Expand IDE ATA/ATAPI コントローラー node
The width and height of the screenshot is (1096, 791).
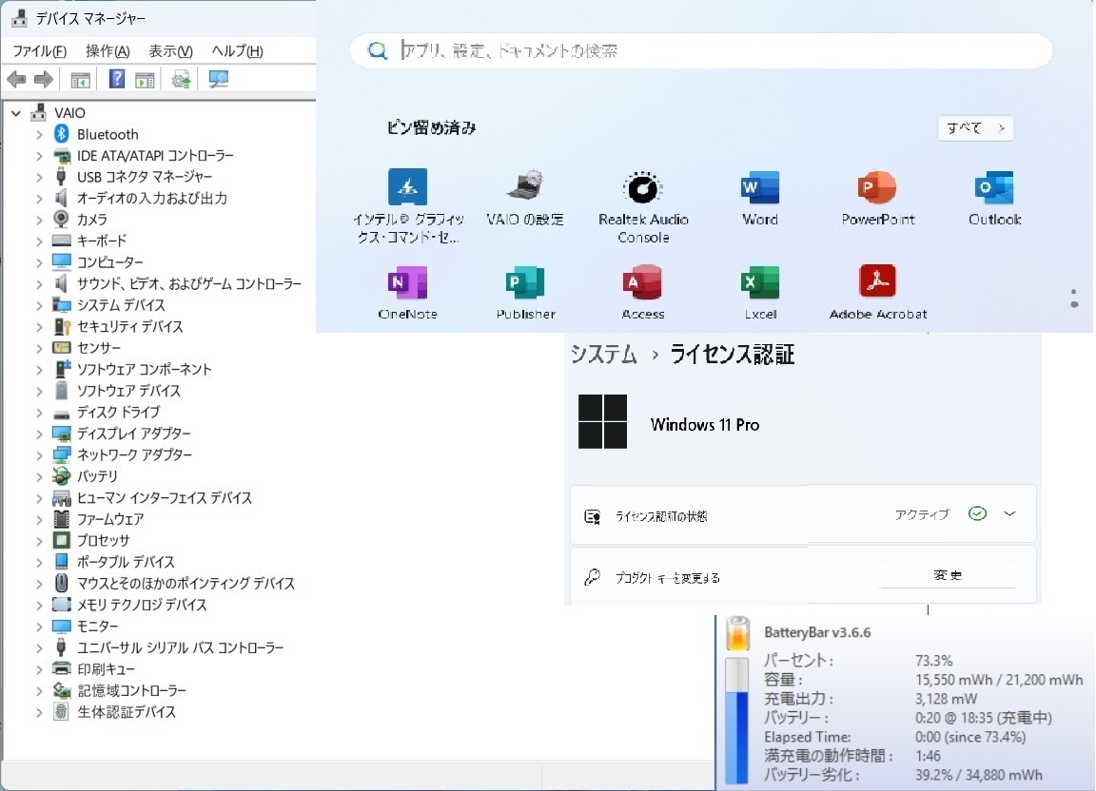coord(39,156)
